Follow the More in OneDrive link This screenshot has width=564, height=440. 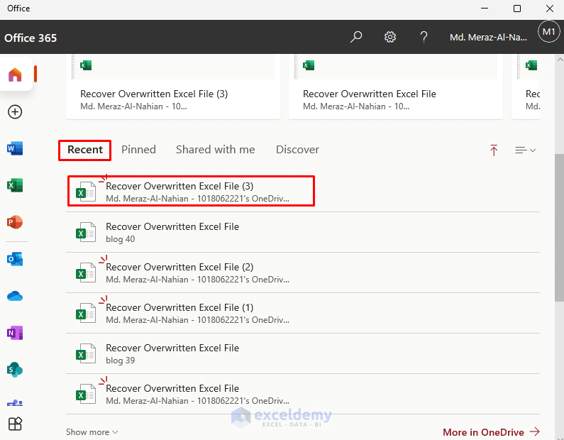tap(492, 431)
